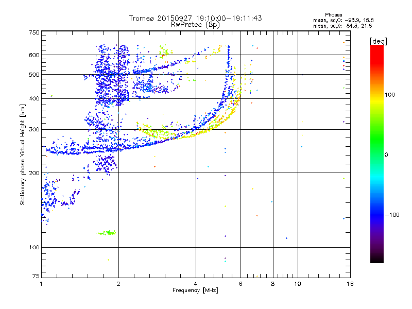Click the colorbar tick label '100'
The width and height of the screenshot is (412, 309).
(x=390, y=95)
